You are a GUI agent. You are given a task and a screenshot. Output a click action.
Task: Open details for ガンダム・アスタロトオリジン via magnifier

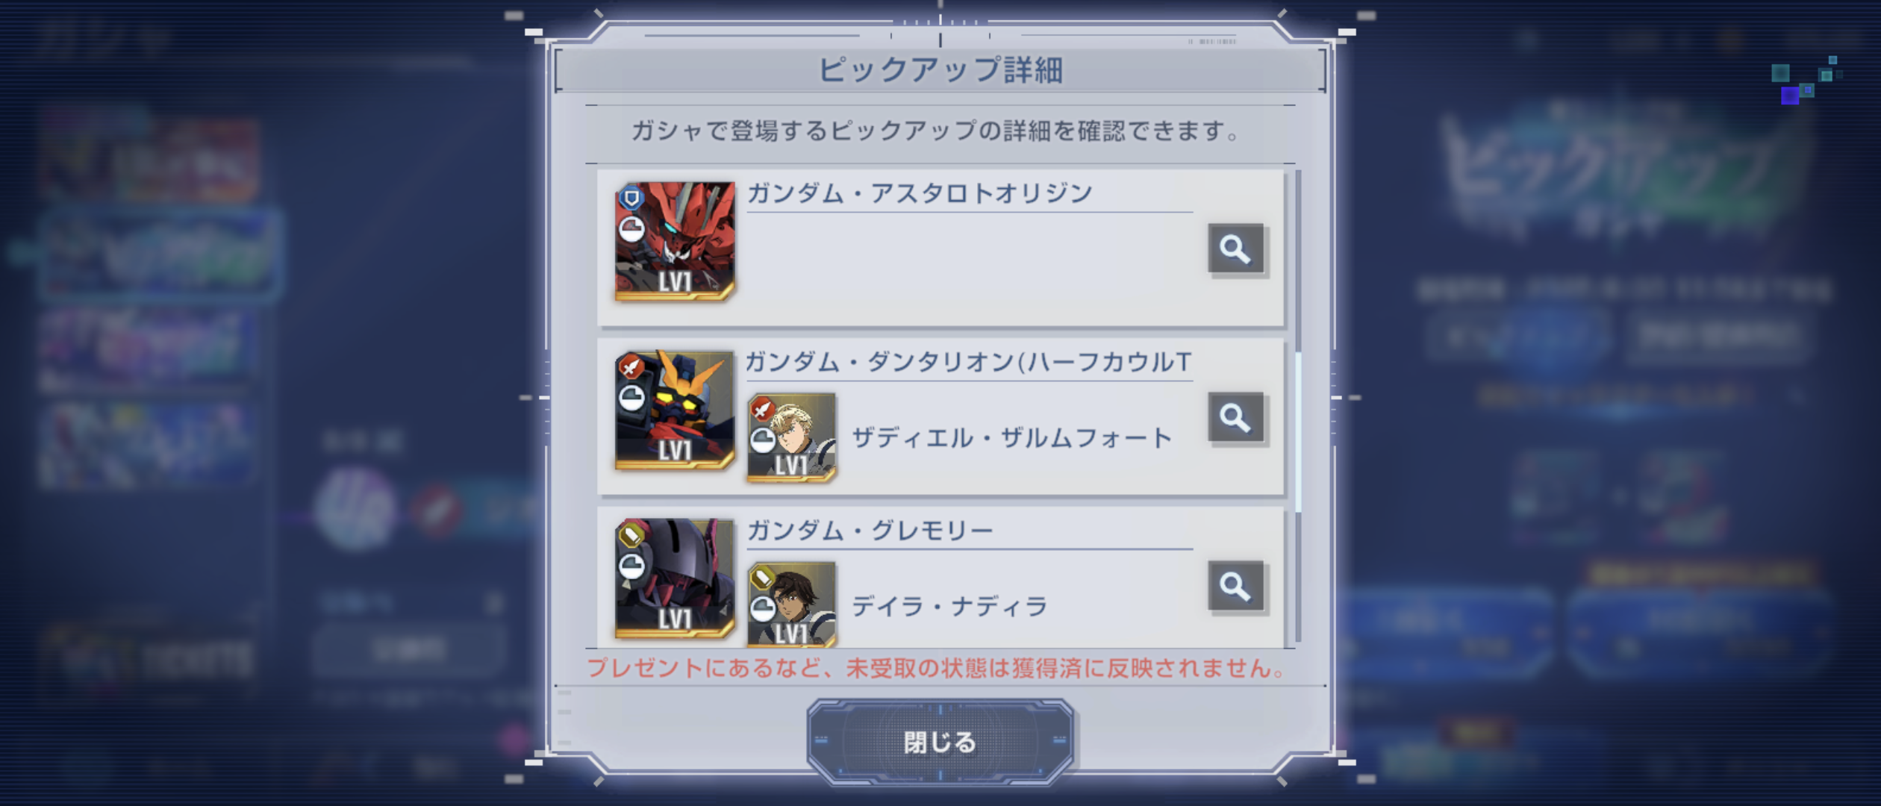click(1235, 249)
